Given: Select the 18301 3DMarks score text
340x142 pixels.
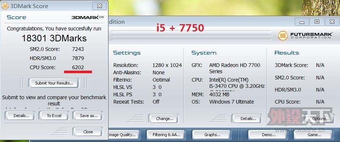Looking at the screenshot, I should coord(54,38).
